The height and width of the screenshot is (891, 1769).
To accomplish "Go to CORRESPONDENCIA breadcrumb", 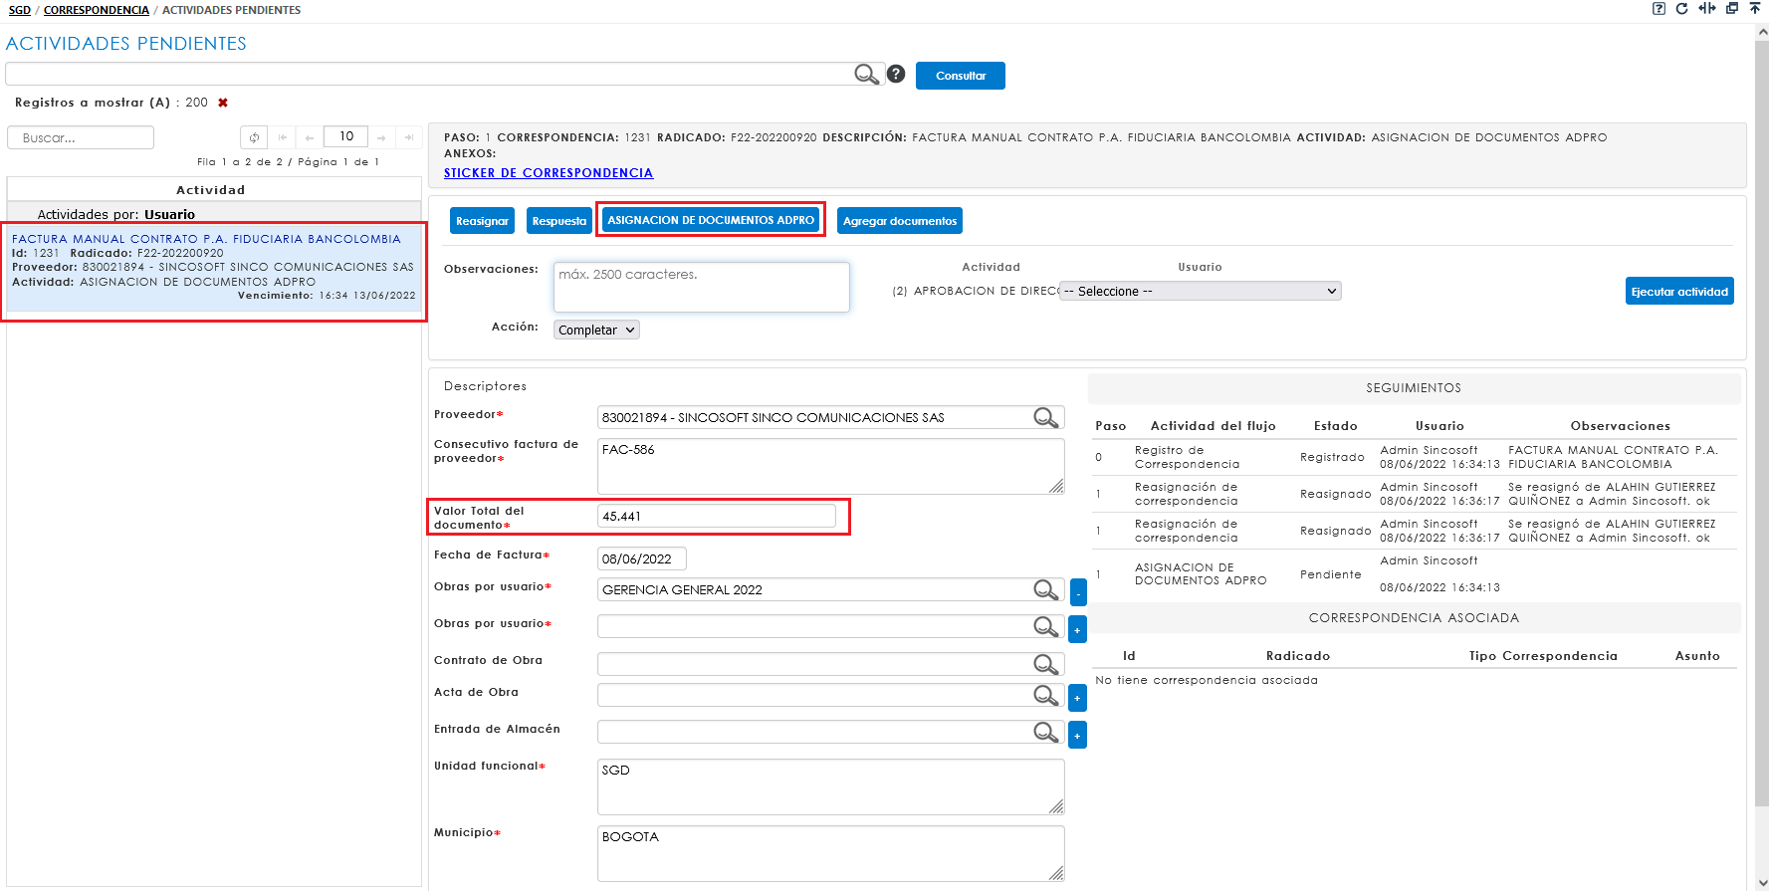I will click(97, 10).
